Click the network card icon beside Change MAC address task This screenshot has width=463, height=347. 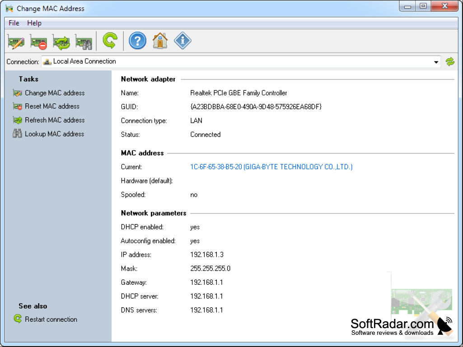pyautogui.click(x=18, y=93)
